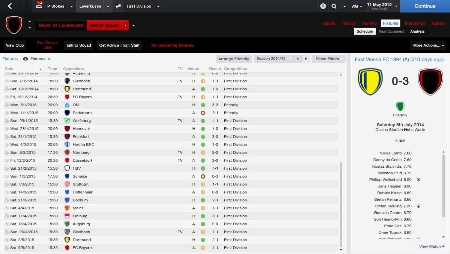Expand the Show Filters dropdown

329,59
